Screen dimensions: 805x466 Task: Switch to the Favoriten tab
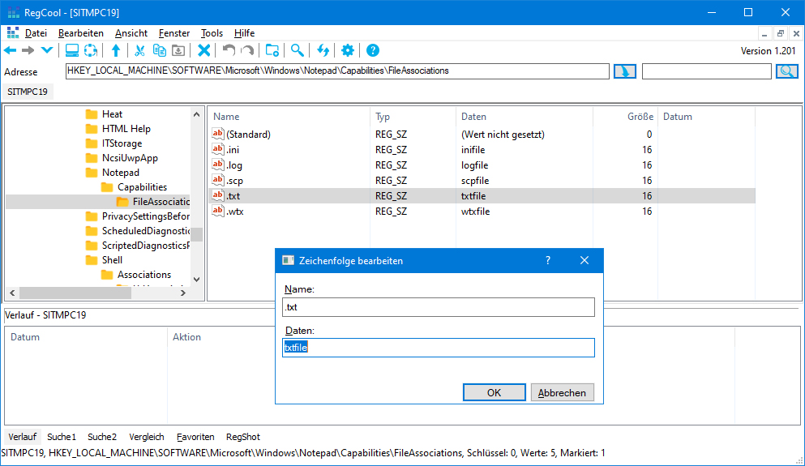coord(195,437)
